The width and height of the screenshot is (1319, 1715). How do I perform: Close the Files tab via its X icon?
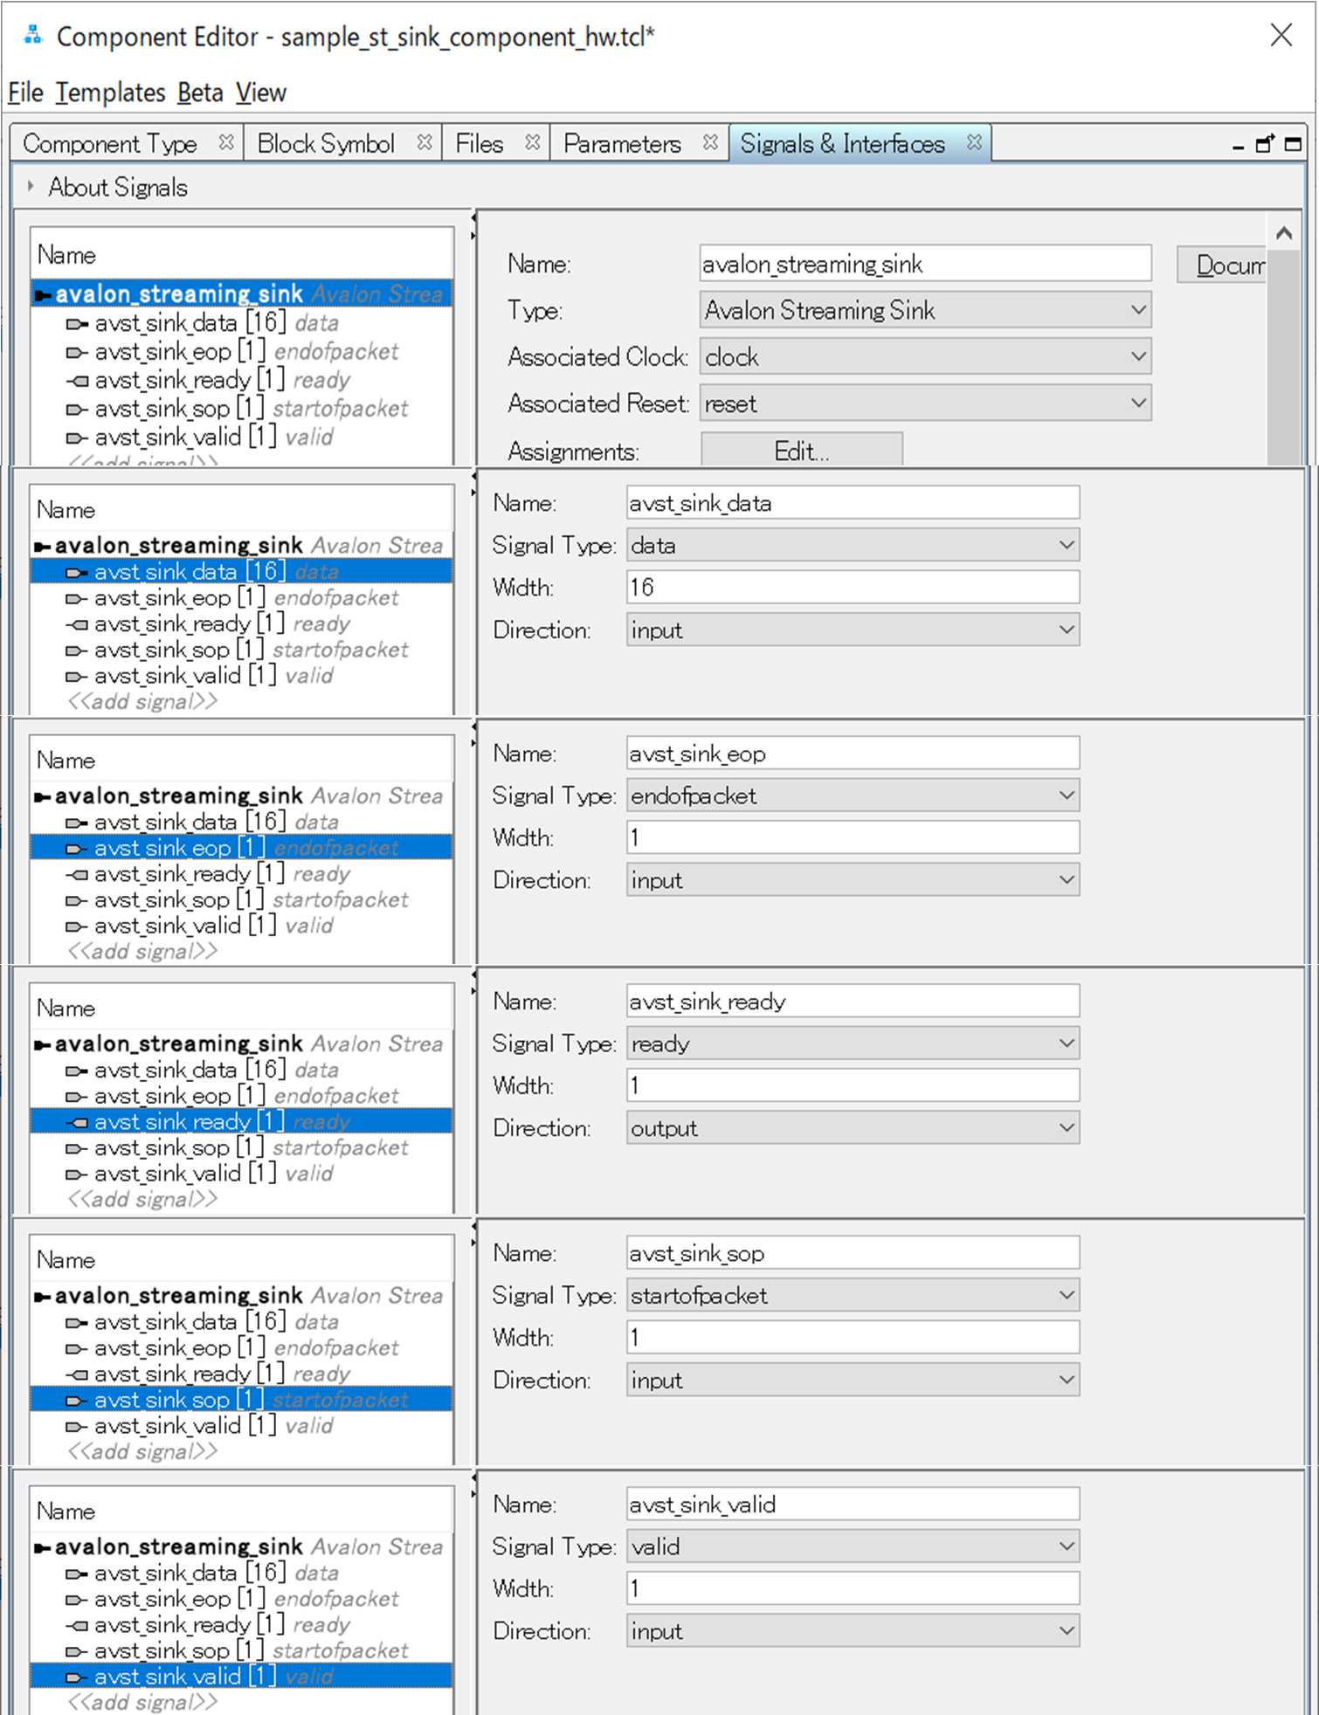[x=533, y=142]
